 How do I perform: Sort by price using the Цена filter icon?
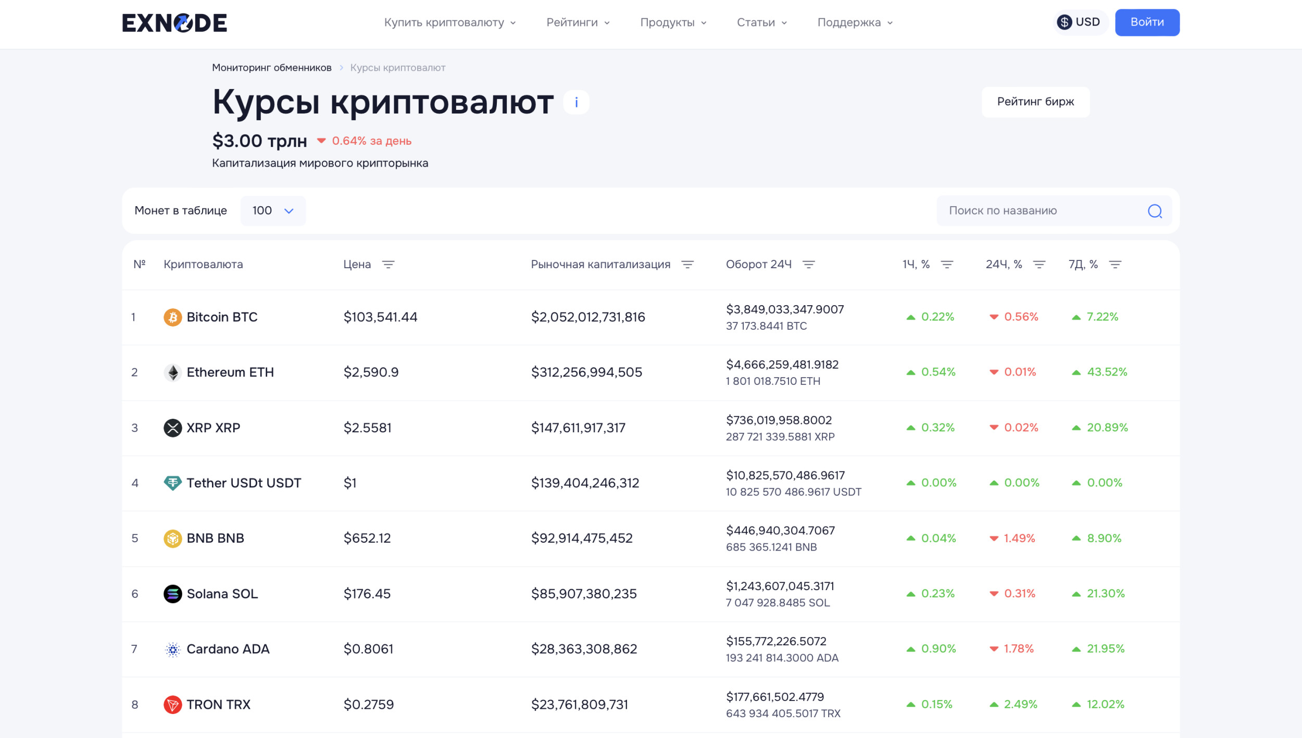(x=388, y=265)
